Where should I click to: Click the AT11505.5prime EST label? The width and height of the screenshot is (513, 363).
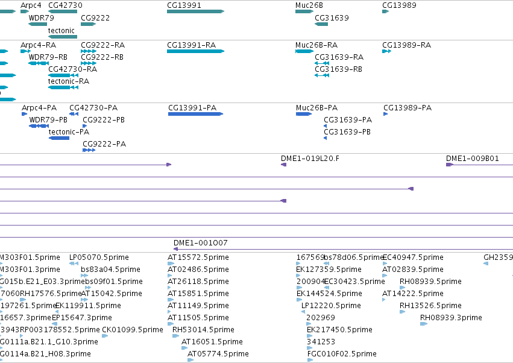point(198,318)
